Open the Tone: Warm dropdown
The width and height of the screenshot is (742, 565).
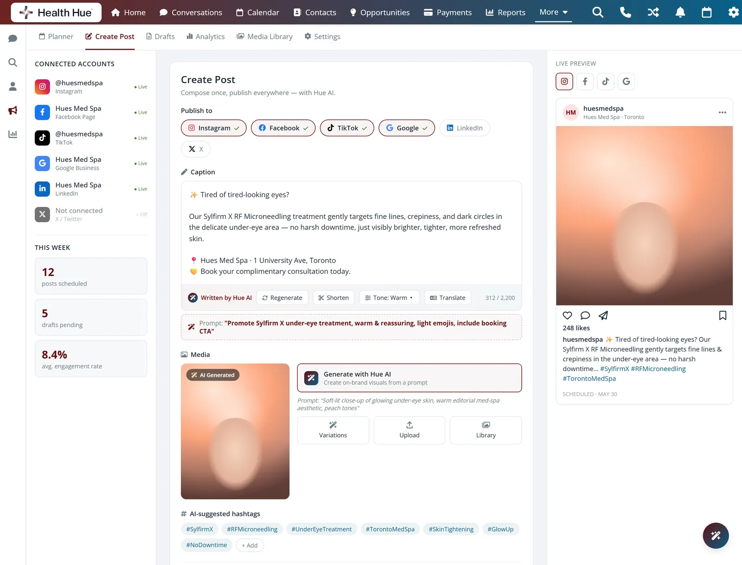click(x=389, y=298)
